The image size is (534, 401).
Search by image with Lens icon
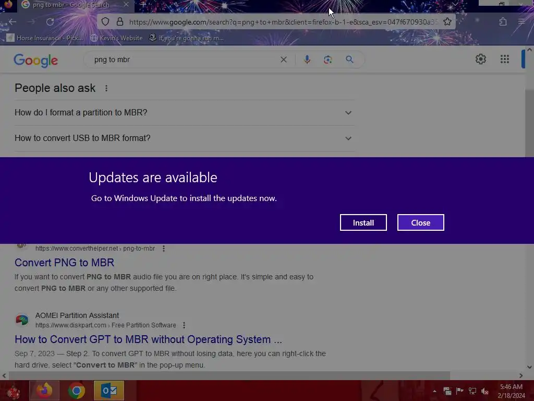[327, 60]
